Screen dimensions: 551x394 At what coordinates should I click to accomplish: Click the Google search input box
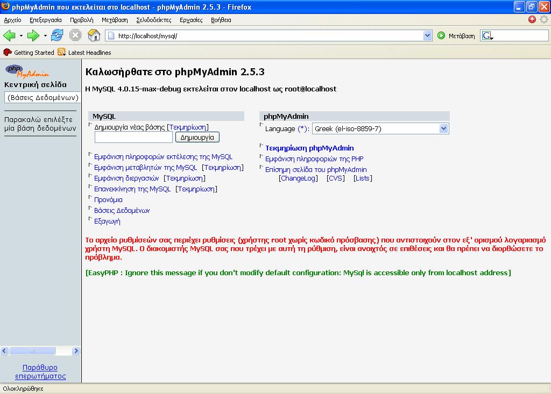(x=521, y=35)
